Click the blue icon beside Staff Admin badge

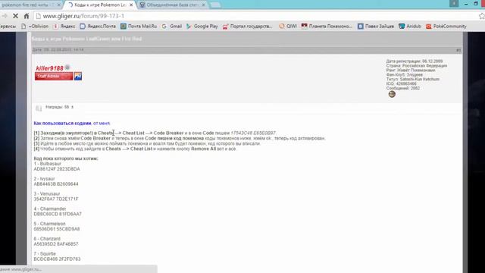(78, 76)
